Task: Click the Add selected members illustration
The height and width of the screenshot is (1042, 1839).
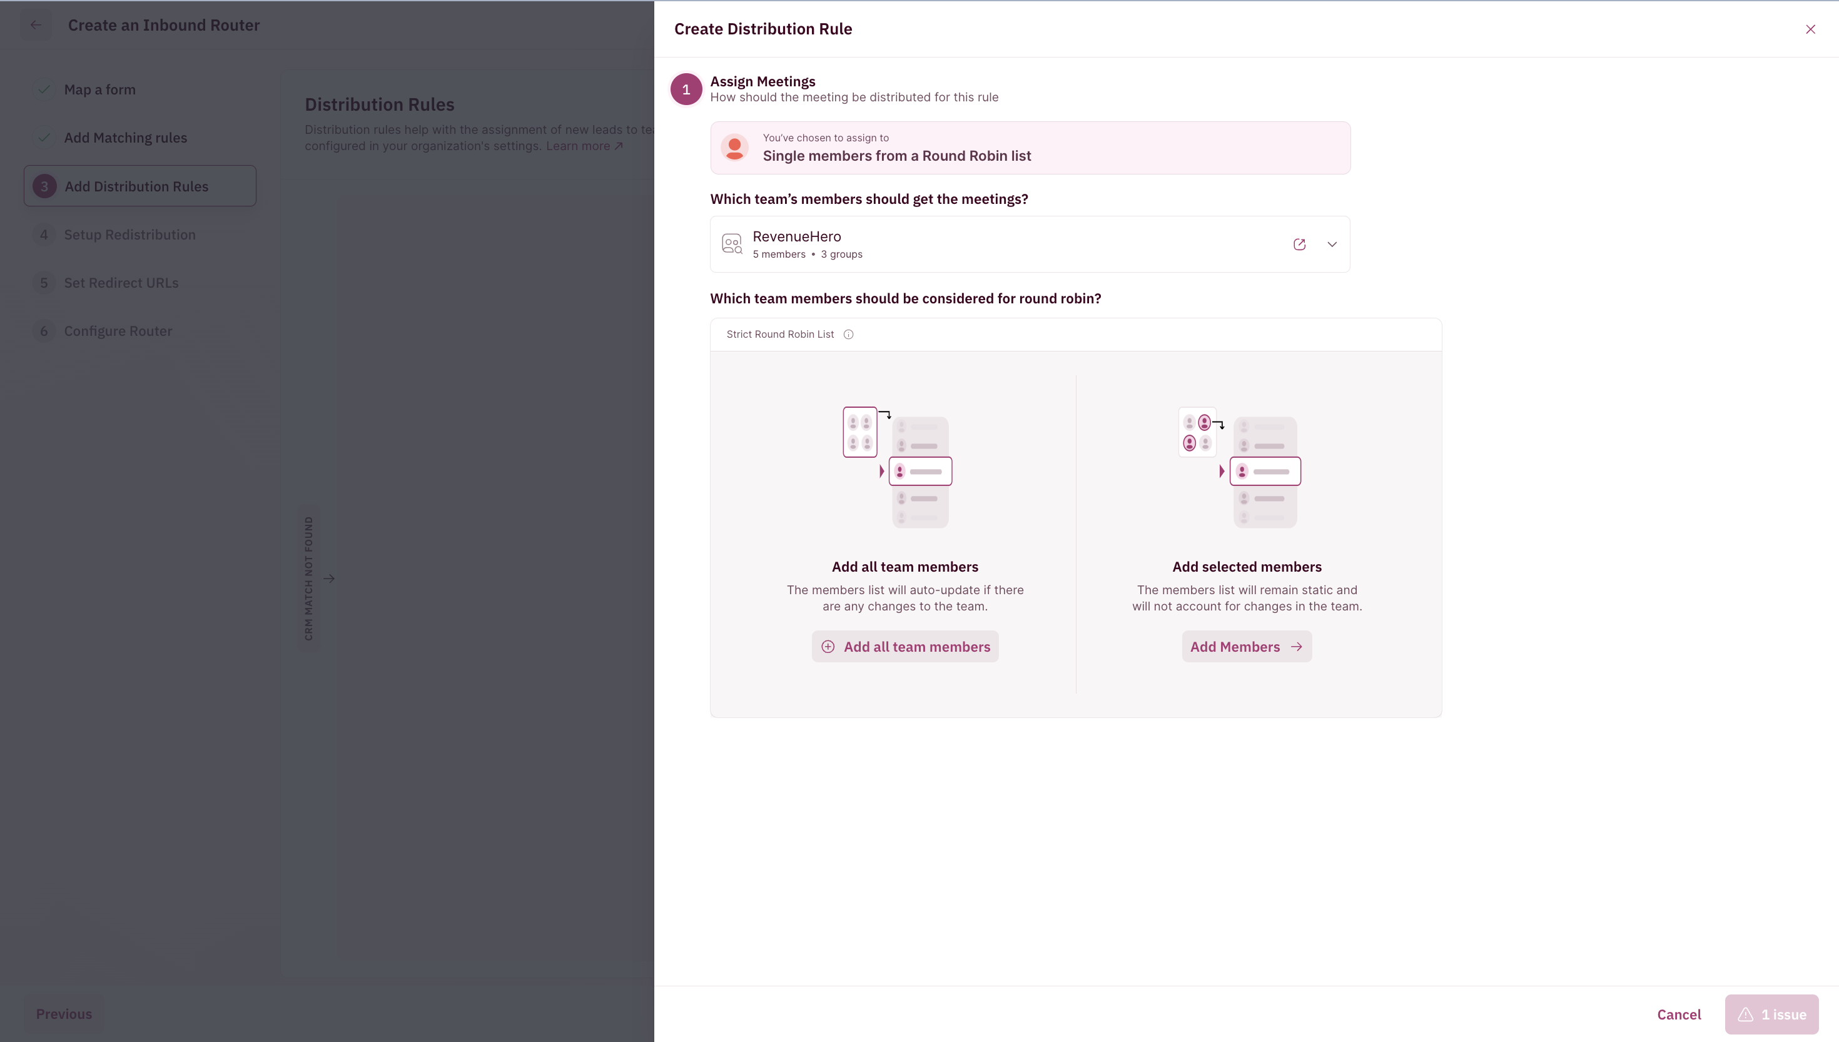Action: 1239,467
